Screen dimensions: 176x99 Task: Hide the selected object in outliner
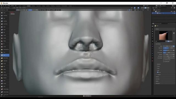tap(173, 13)
